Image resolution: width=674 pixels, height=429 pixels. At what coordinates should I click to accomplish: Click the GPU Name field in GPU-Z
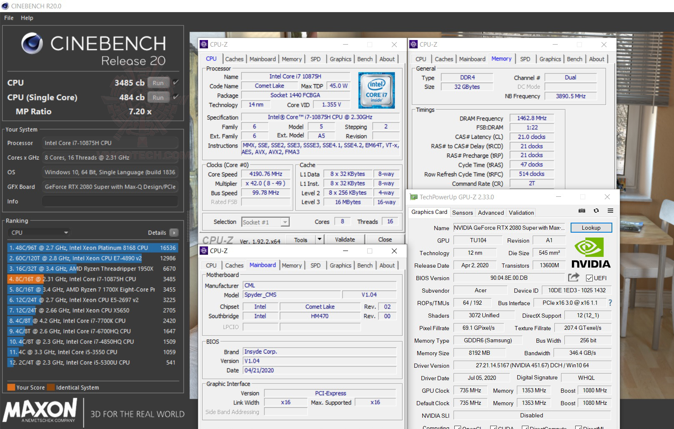click(509, 228)
